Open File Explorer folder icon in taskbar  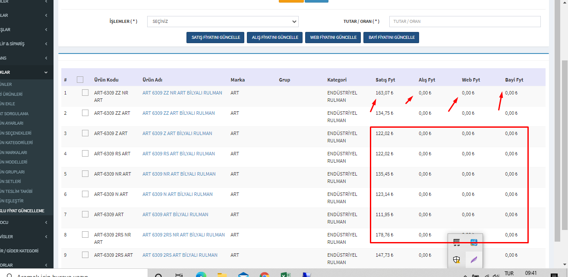click(x=222, y=274)
